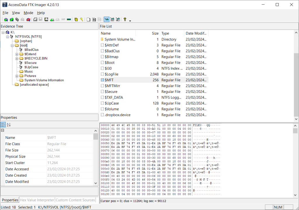The image size is (299, 210).
Task: Open the View menu
Action: coord(16,13)
